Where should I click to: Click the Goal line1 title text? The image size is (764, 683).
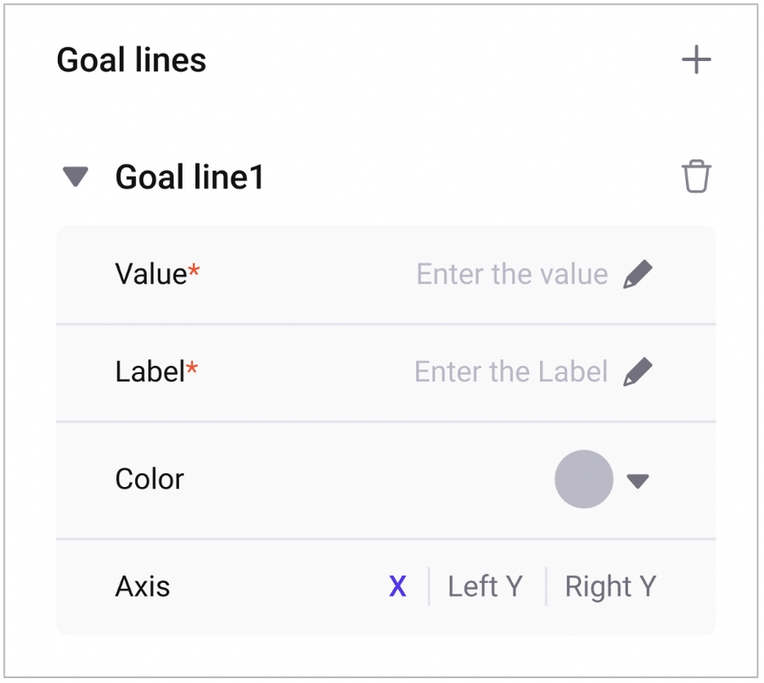pyautogui.click(x=189, y=177)
